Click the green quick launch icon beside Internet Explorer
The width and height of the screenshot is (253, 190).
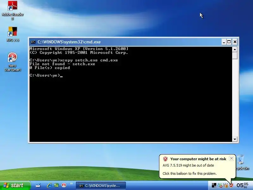[x=56, y=185]
